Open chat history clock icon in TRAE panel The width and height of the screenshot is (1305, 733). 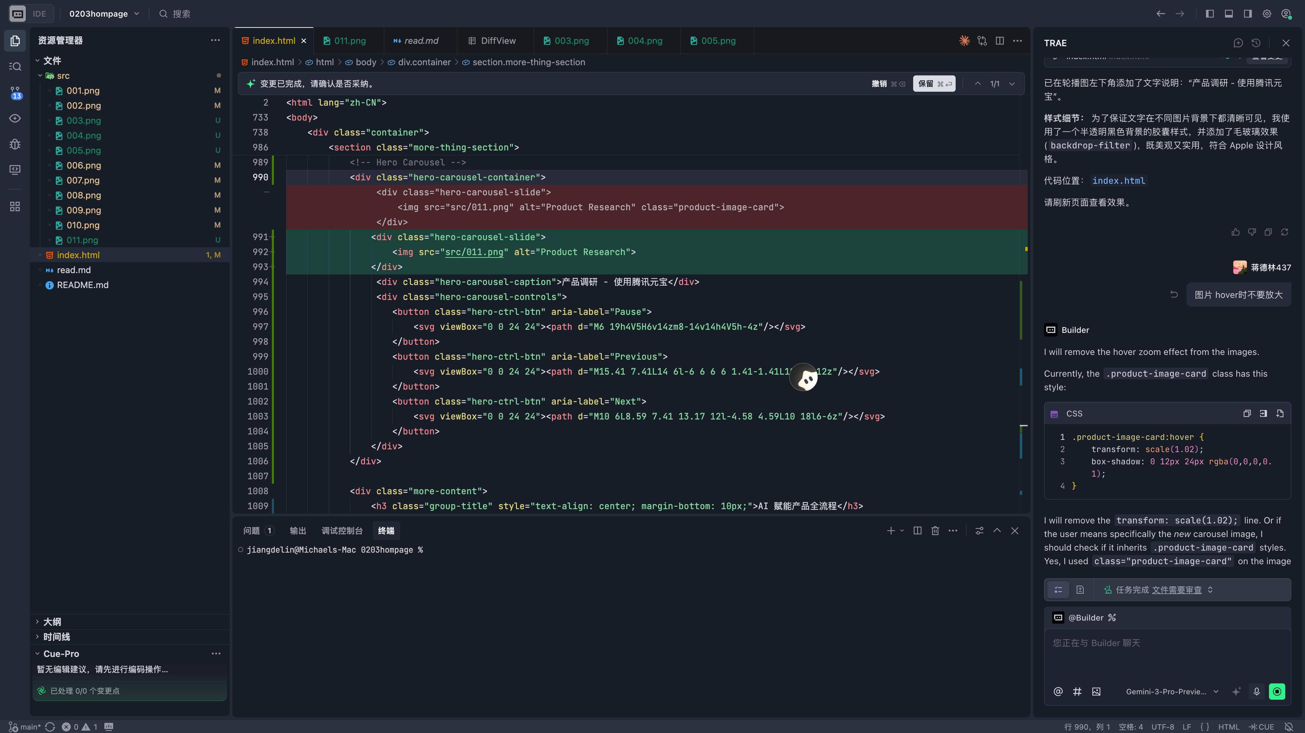tap(1256, 43)
